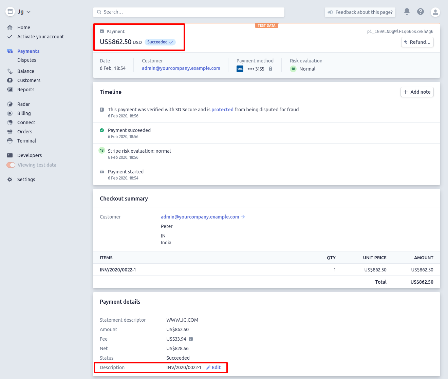Click the Settings gear icon
Image resolution: width=448 pixels, height=379 pixels.
click(10, 179)
